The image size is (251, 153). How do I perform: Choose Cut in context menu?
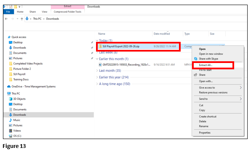point(201,105)
